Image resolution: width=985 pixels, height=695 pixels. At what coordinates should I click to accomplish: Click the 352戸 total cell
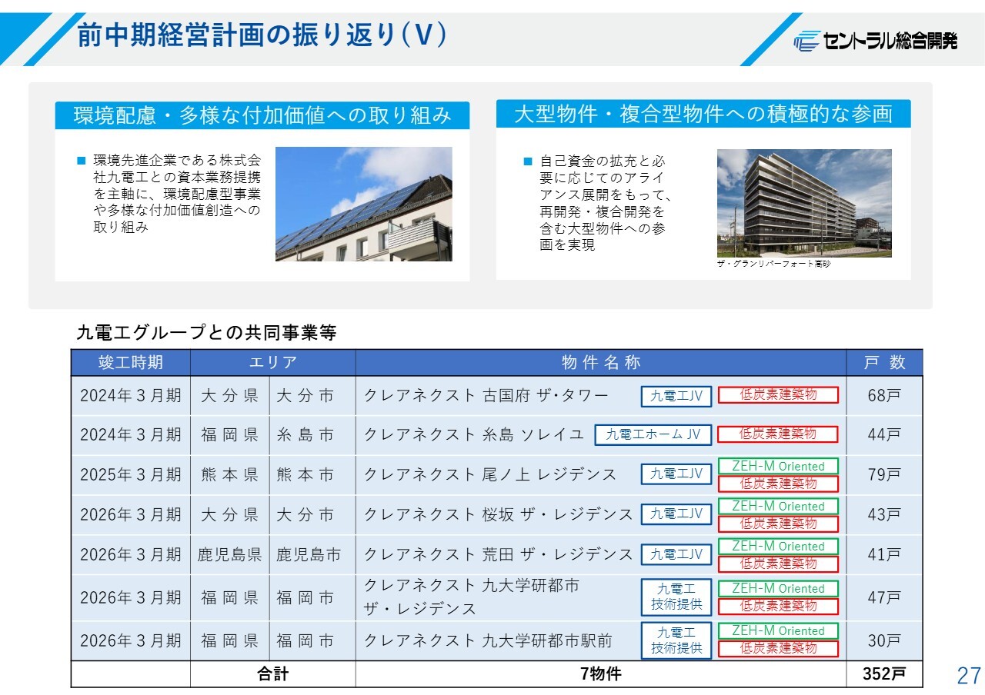(884, 674)
